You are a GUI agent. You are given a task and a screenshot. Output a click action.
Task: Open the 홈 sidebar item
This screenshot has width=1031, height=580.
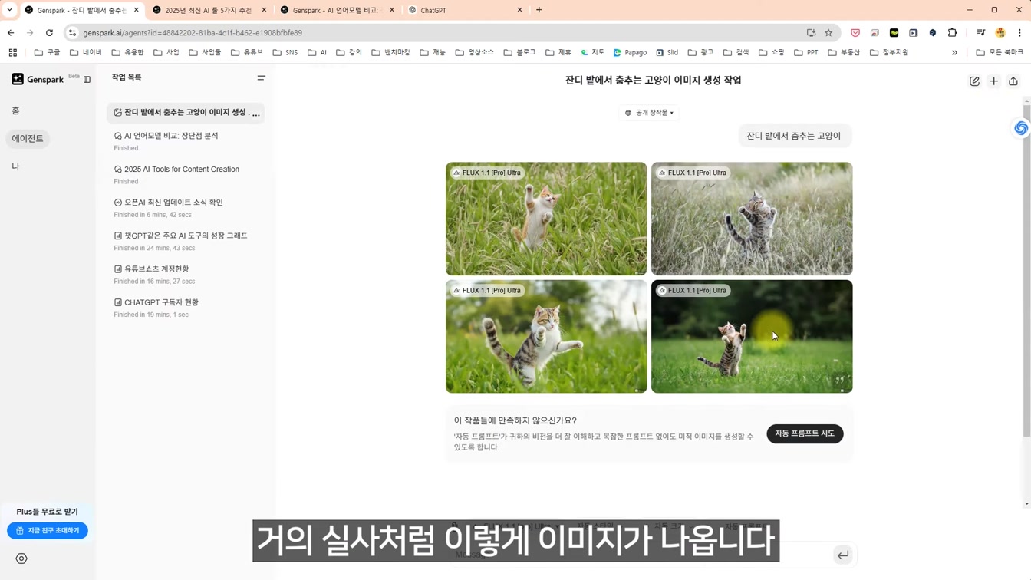(x=15, y=110)
